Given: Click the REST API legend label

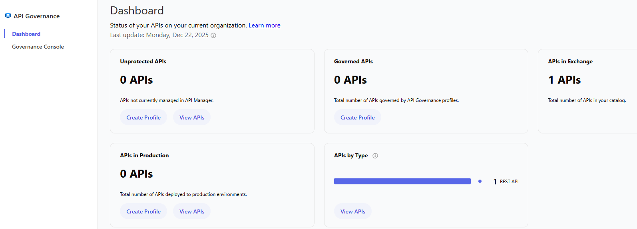Looking at the screenshot, I should 509,182.
